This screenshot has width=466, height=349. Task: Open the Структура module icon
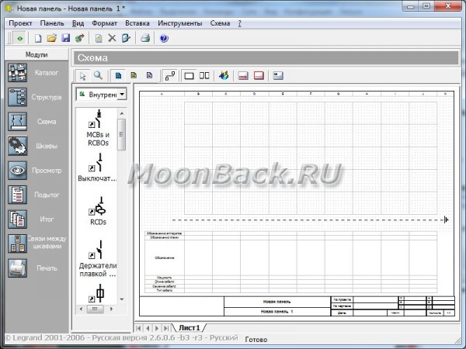tap(18, 97)
